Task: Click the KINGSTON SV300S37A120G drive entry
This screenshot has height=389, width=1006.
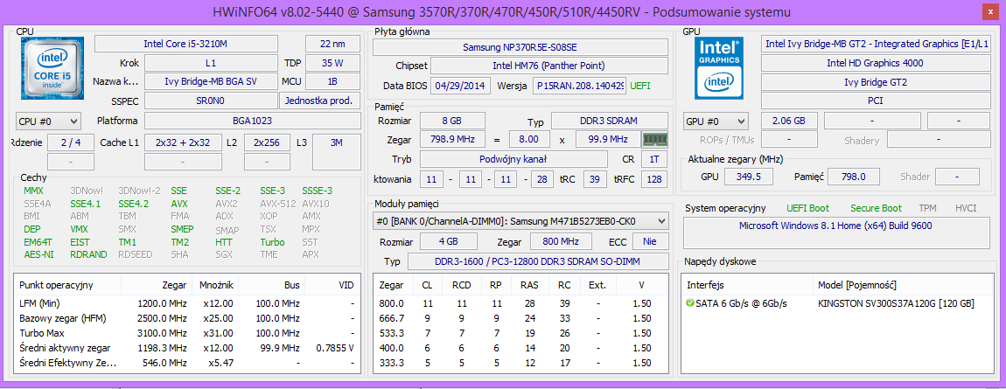Action: [x=896, y=303]
